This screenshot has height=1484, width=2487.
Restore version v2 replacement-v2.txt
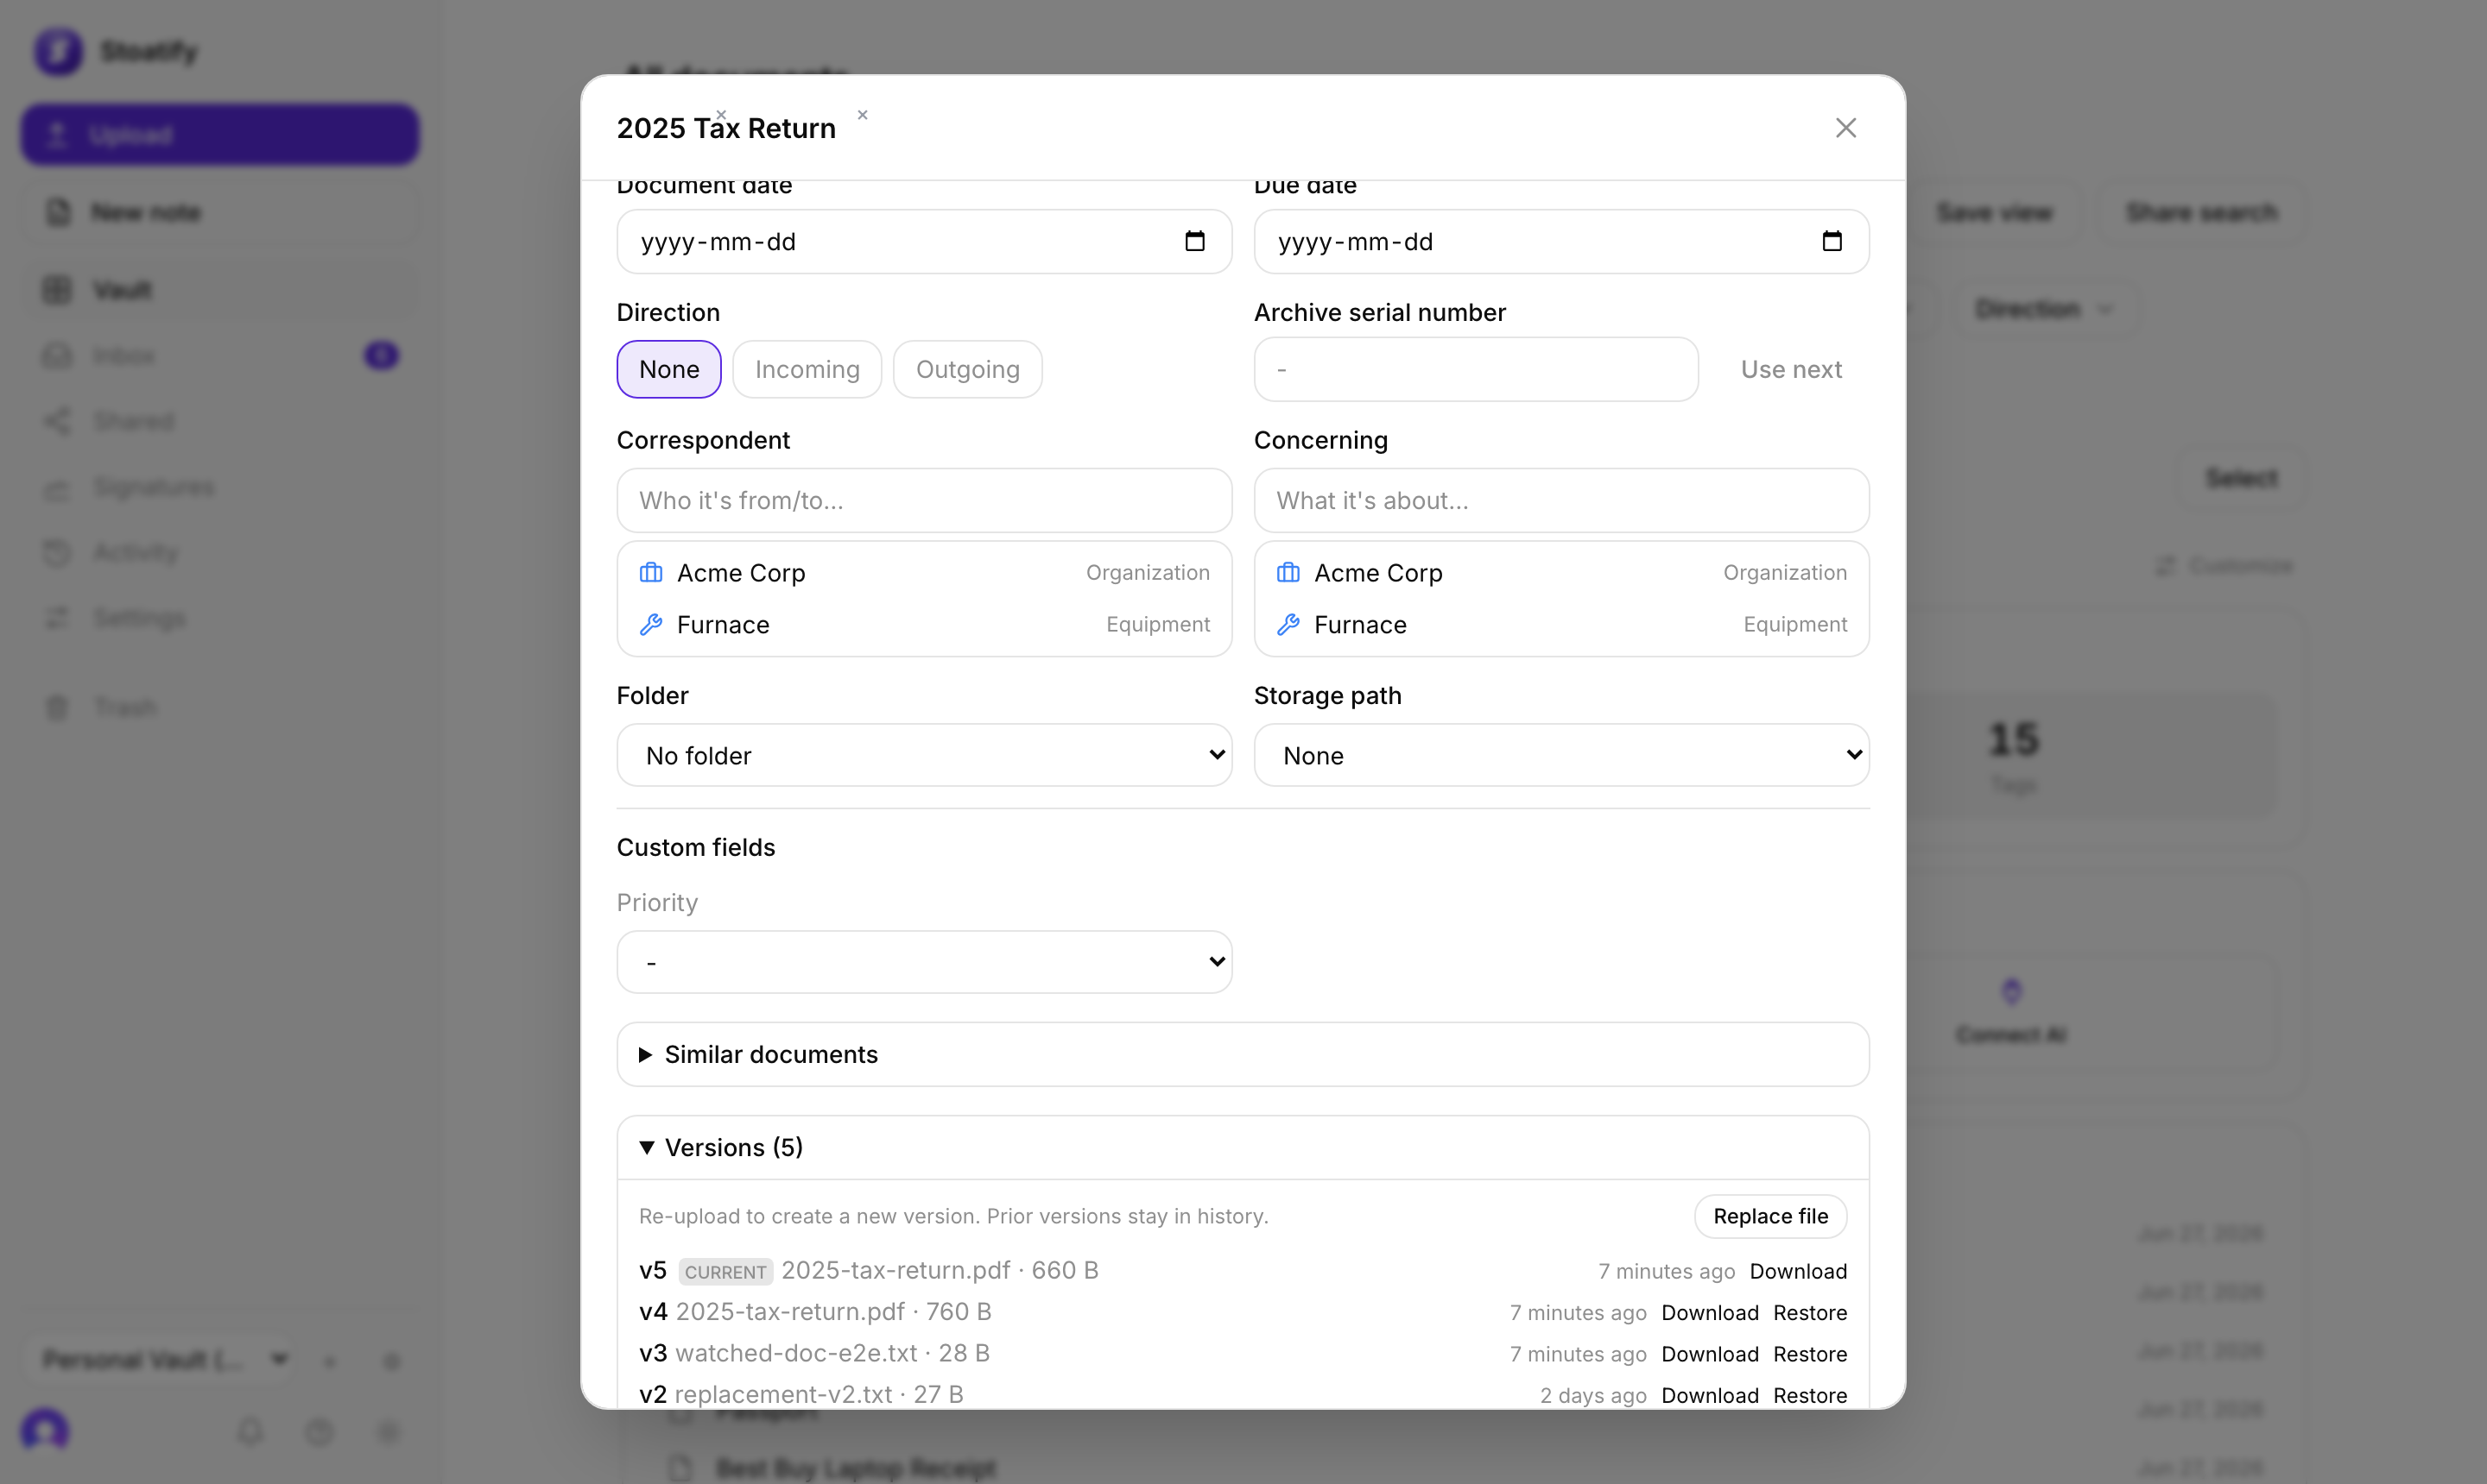(1809, 1395)
